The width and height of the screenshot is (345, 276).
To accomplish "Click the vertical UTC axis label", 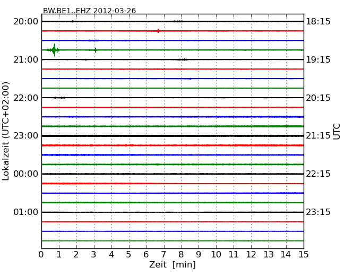I will (x=337, y=132).
